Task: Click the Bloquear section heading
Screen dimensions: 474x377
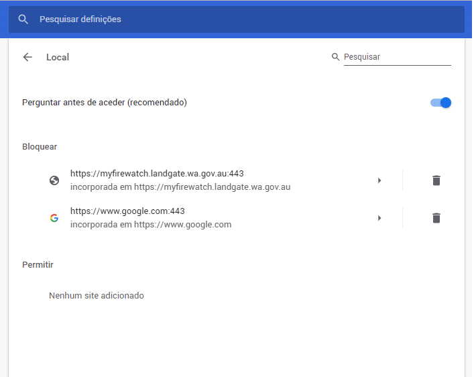Action: (x=40, y=147)
